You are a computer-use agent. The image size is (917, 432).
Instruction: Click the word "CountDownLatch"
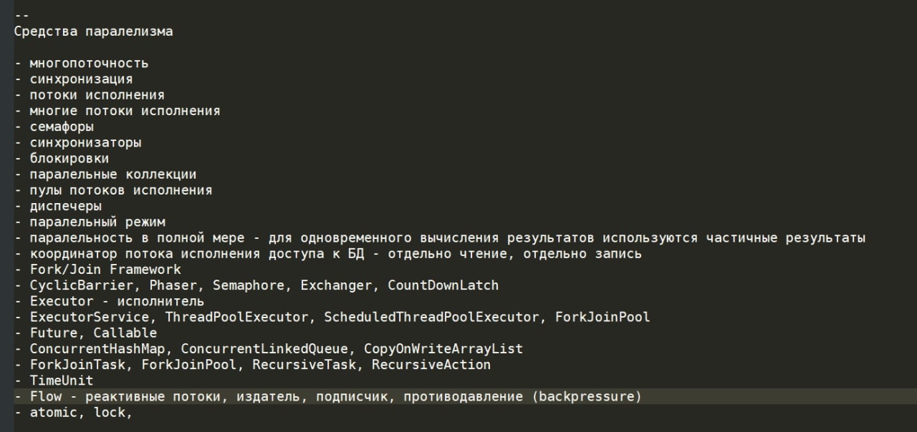(x=443, y=285)
